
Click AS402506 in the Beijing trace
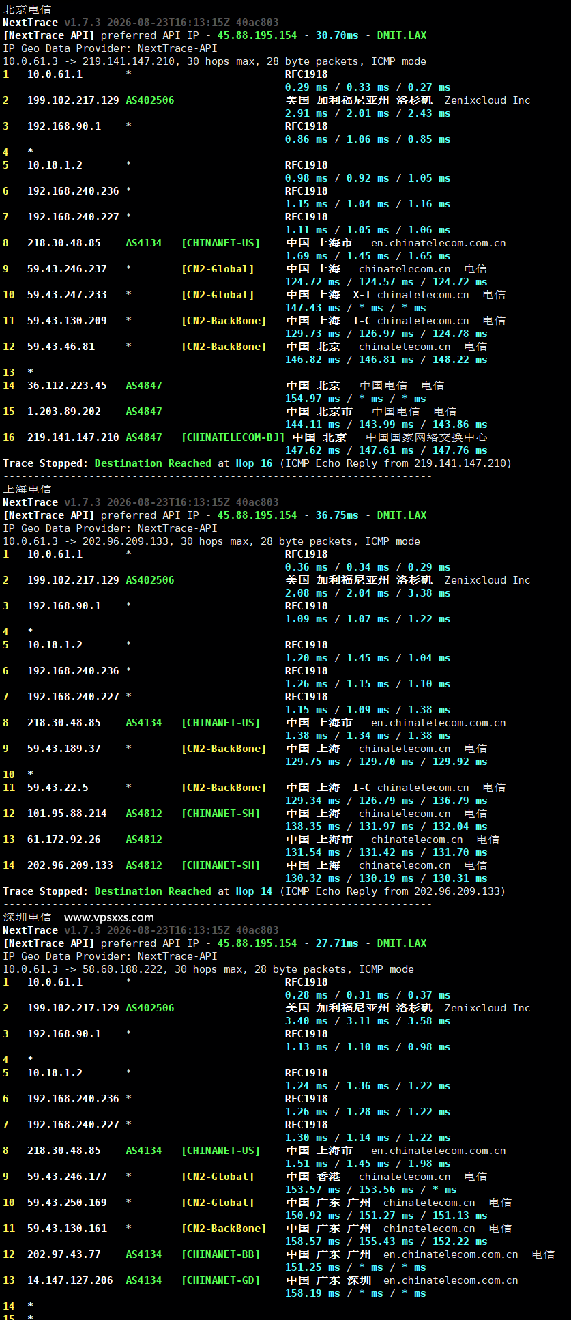pos(150,100)
